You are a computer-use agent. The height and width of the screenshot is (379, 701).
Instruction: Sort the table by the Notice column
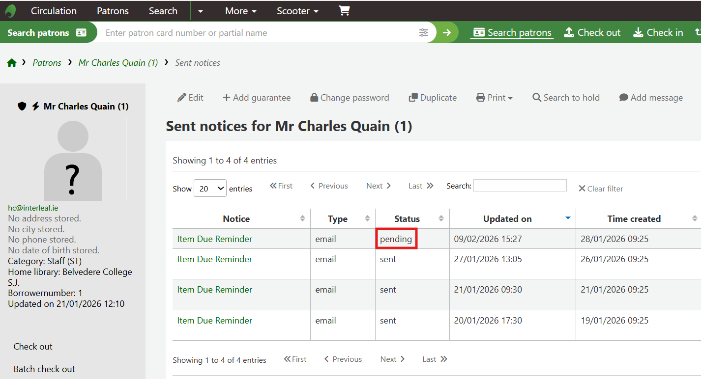coord(241,218)
